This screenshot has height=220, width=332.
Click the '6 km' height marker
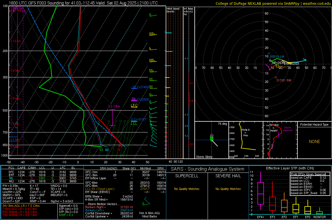point(16,98)
